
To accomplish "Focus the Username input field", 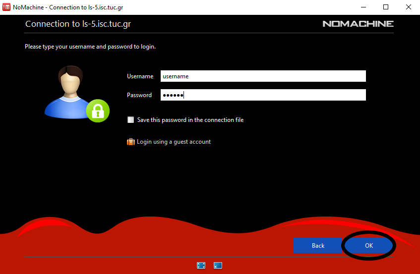I will click(x=263, y=76).
